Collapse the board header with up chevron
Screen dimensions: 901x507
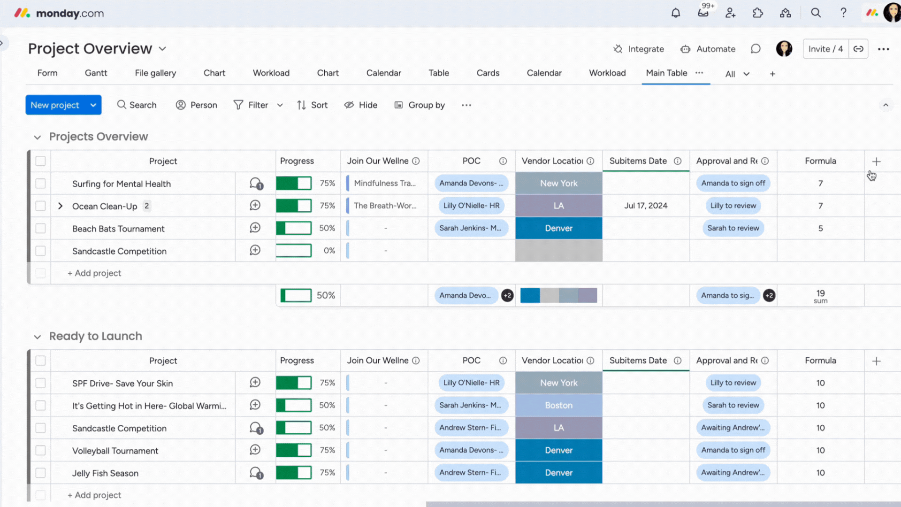(x=886, y=105)
